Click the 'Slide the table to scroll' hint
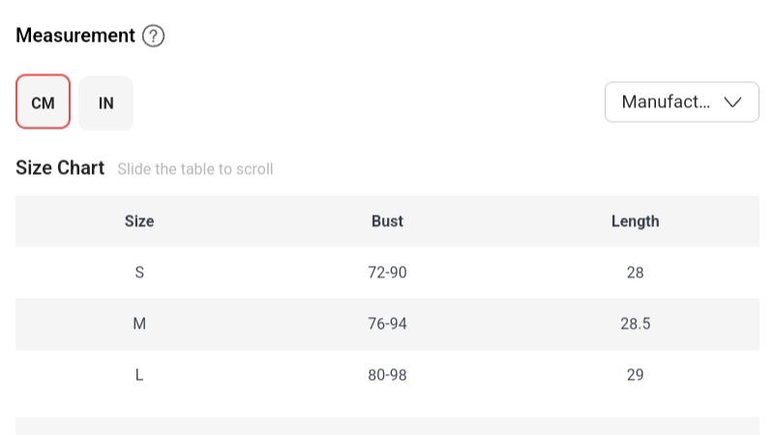This screenshot has height=435, width=774. click(x=195, y=169)
